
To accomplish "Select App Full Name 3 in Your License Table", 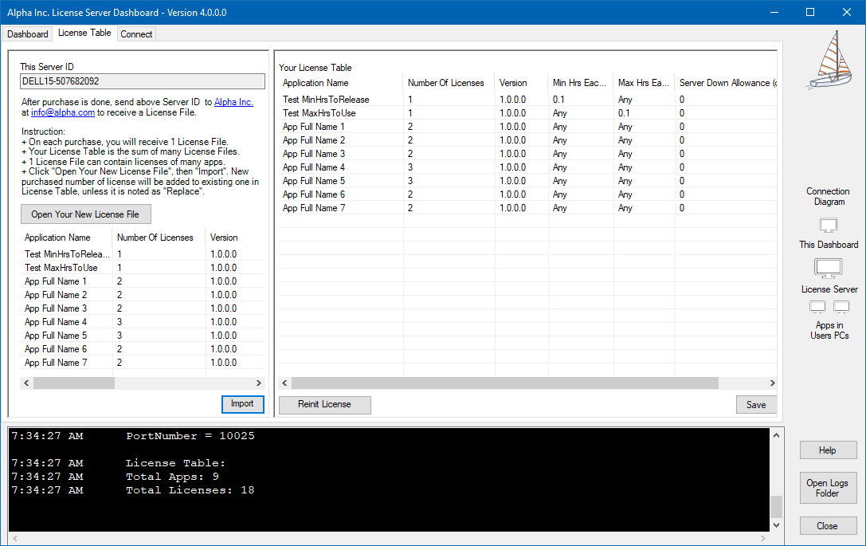I will click(528, 154).
